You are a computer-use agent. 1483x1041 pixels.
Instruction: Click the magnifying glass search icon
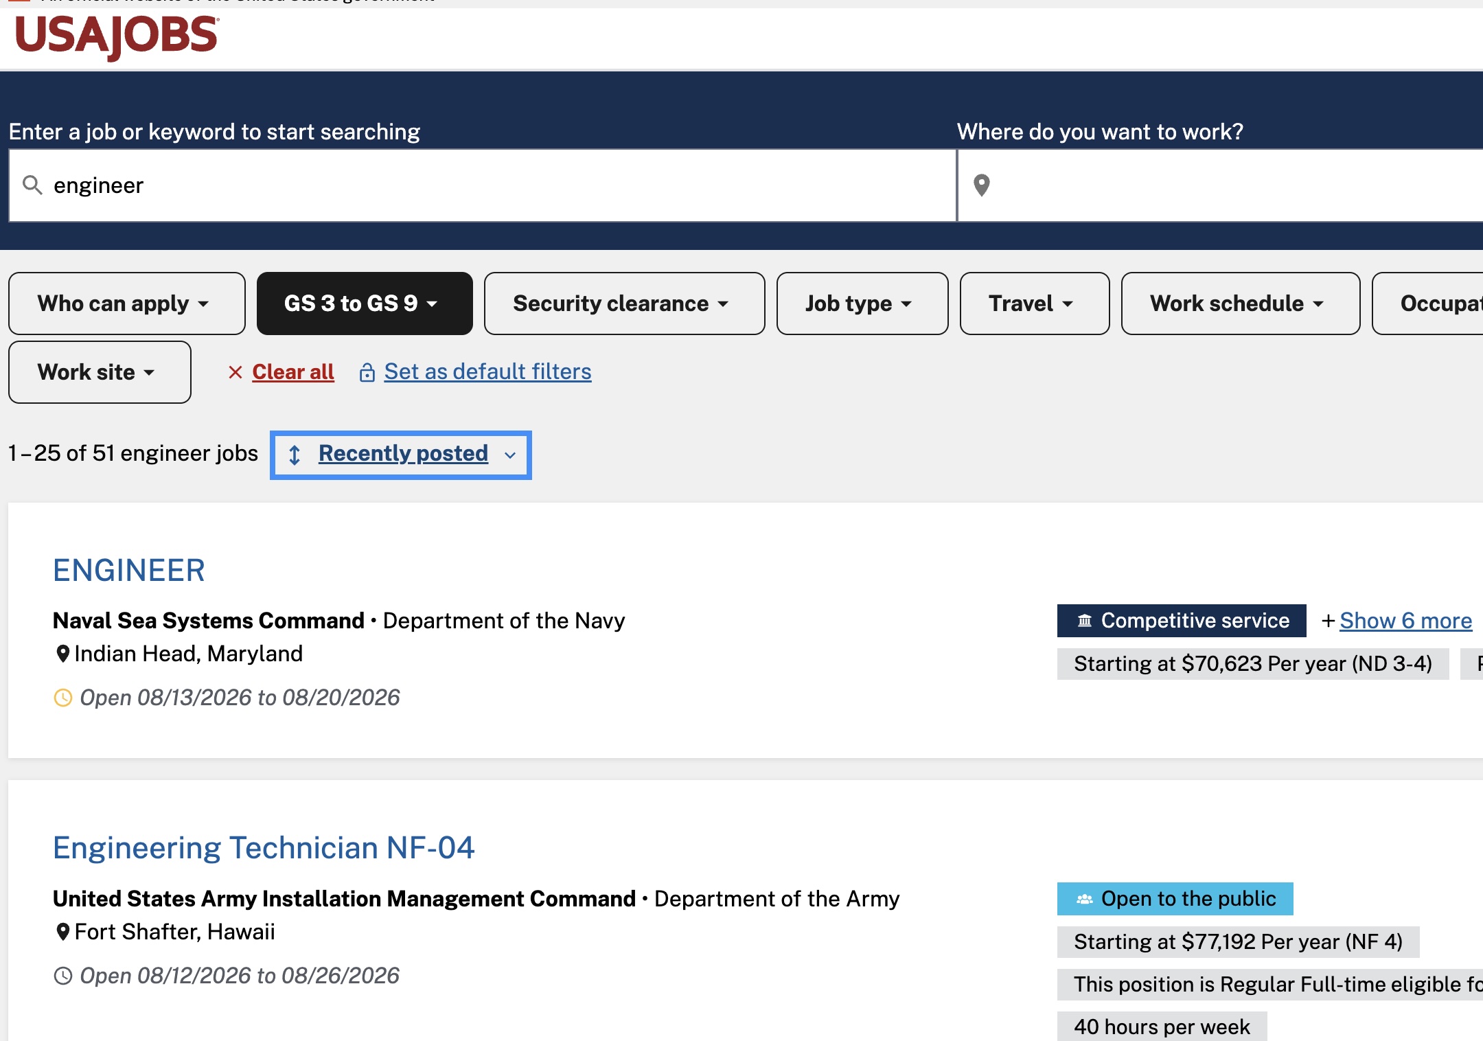click(x=32, y=185)
